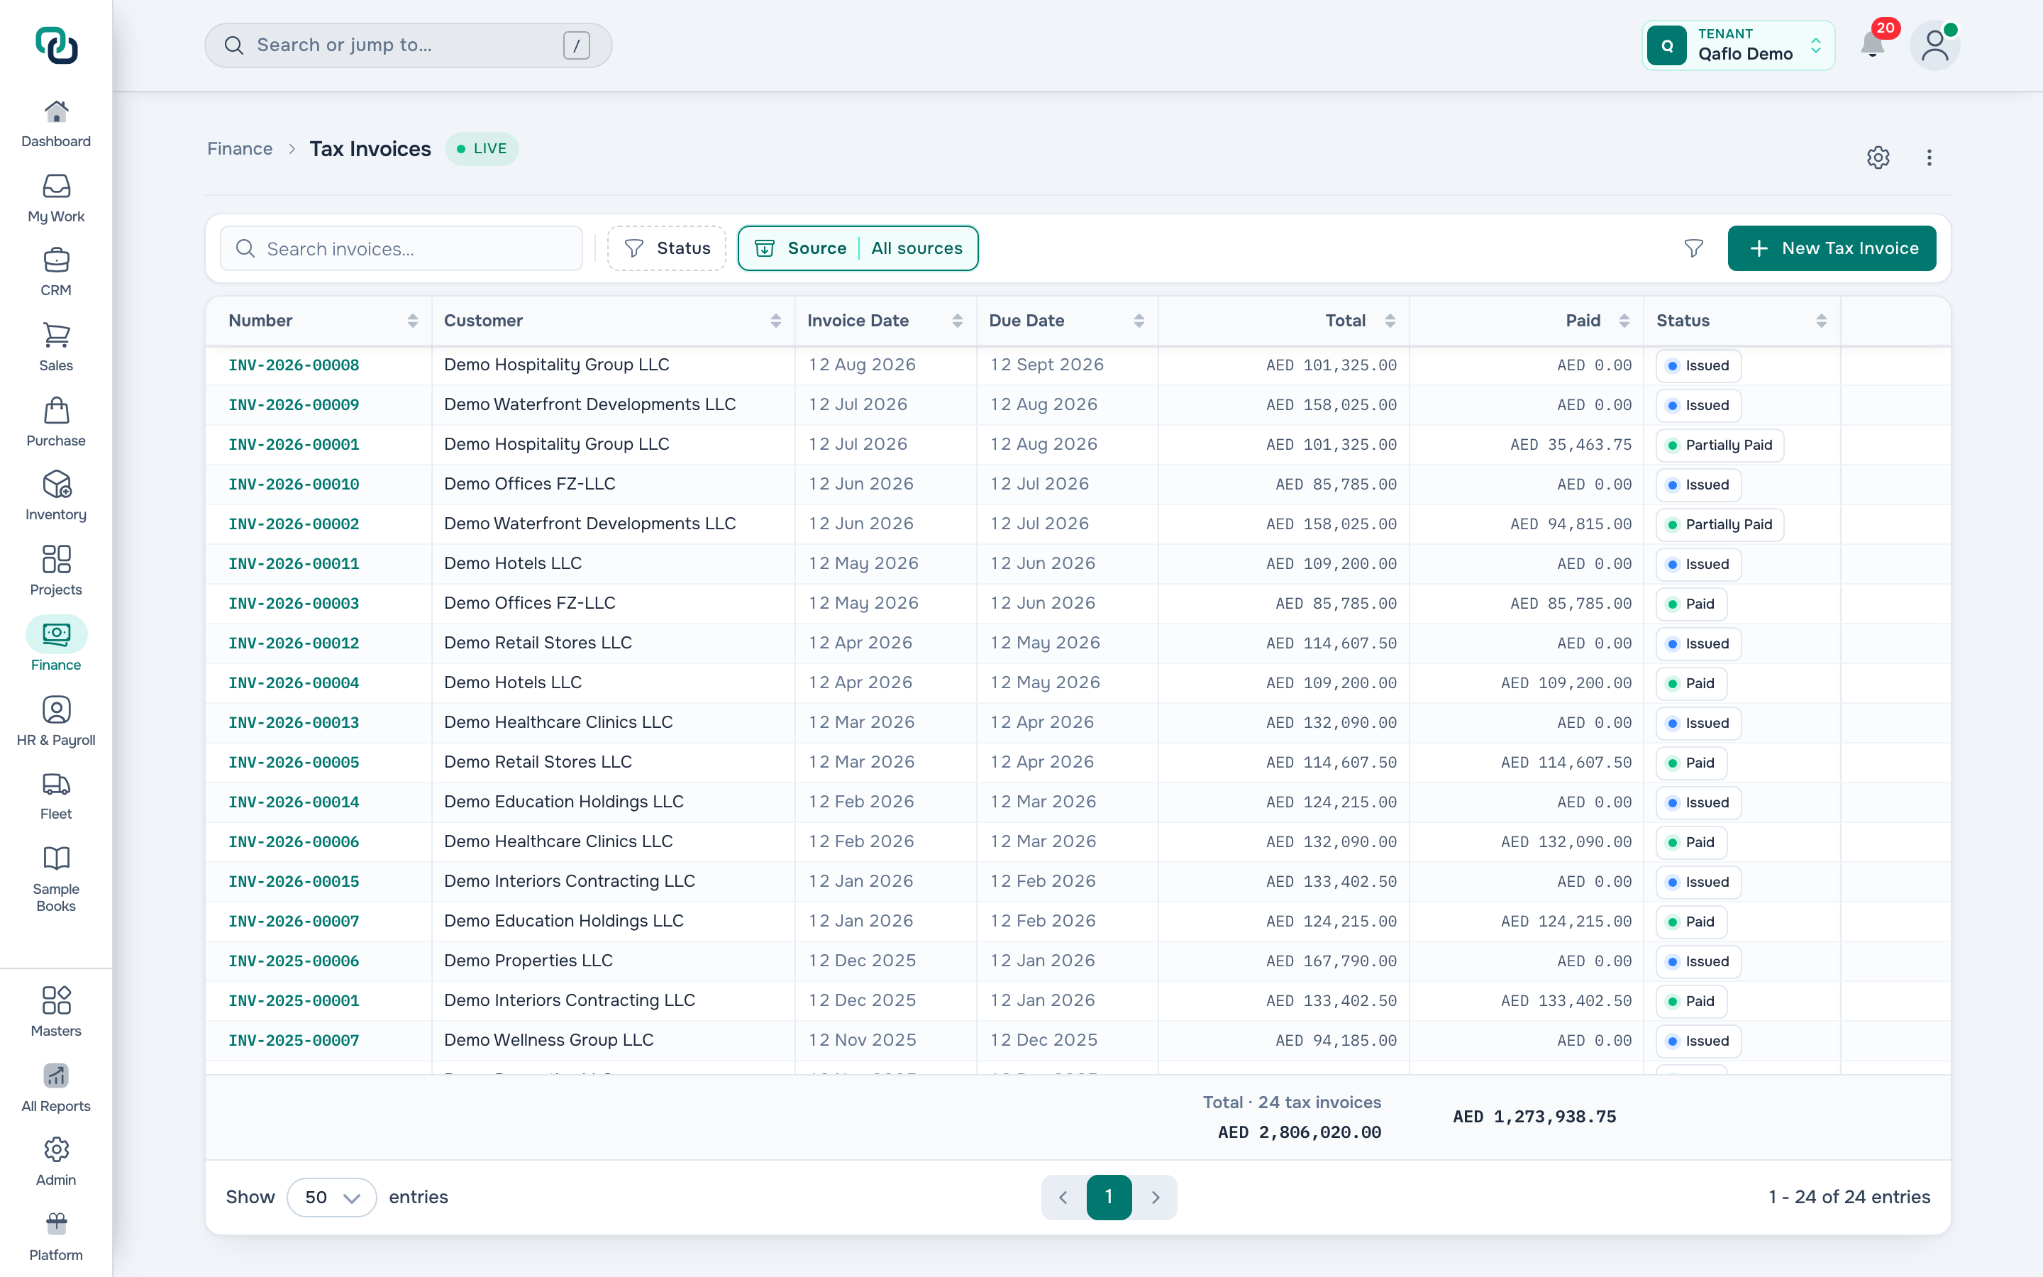Image resolution: width=2043 pixels, height=1277 pixels.
Task: Open the Admin settings section
Action: coord(56,1161)
